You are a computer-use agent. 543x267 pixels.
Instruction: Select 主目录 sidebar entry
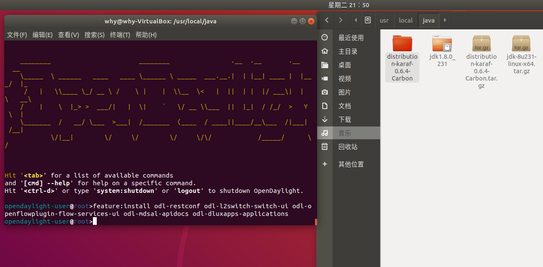pos(349,51)
